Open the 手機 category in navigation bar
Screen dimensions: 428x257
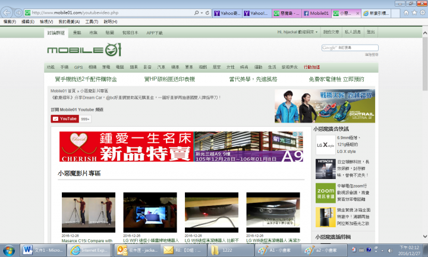coord(64,67)
